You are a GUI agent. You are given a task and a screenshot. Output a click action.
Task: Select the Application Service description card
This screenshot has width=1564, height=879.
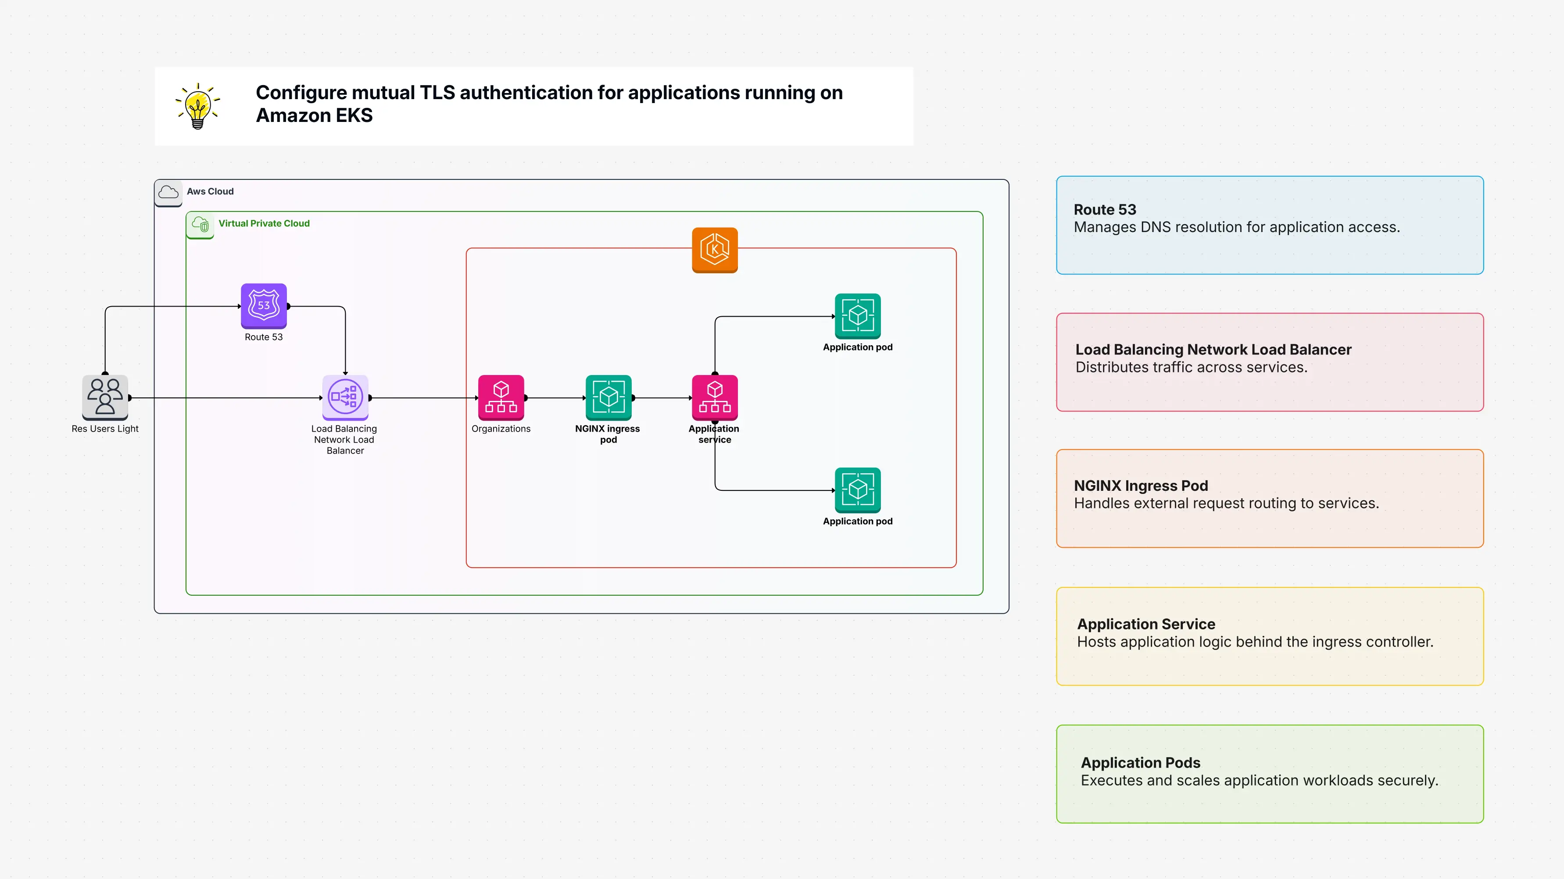tap(1270, 636)
